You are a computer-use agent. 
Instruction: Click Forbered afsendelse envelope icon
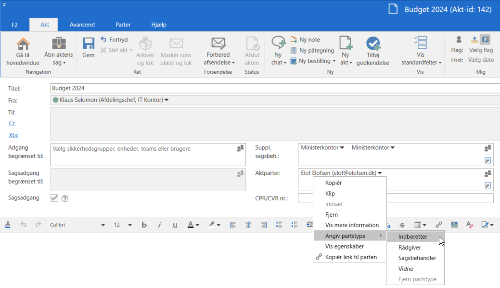coord(218,43)
